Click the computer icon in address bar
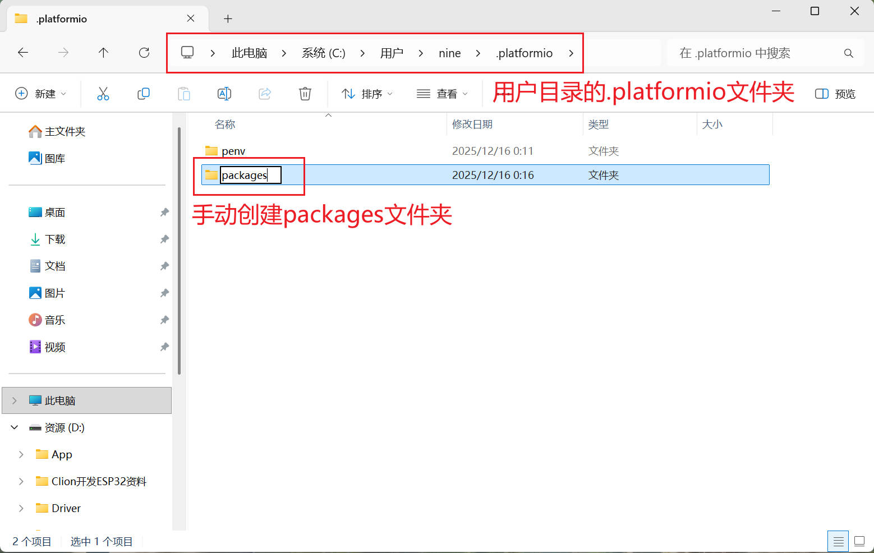 click(x=187, y=53)
